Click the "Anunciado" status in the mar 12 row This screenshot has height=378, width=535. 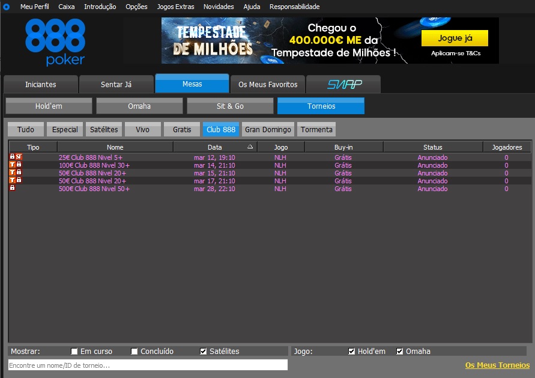pyautogui.click(x=432, y=157)
